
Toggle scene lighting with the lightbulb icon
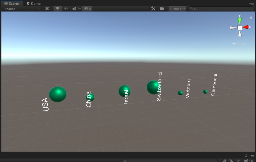58,9
